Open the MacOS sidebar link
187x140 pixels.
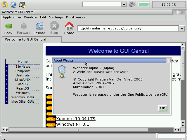click(x=22, y=84)
